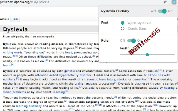Open the Dyslexia Friendly extension icon
The image size is (178, 111).
(174, 2)
